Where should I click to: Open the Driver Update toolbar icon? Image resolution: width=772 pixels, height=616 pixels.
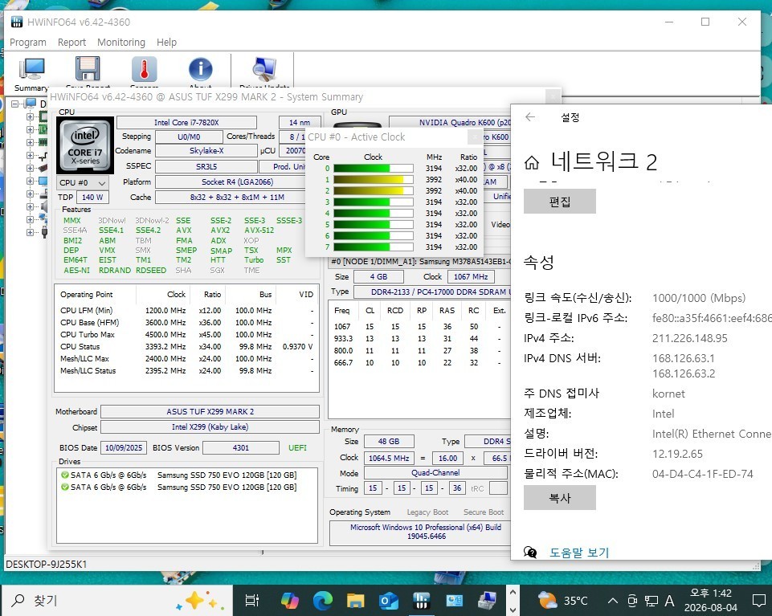(x=264, y=69)
